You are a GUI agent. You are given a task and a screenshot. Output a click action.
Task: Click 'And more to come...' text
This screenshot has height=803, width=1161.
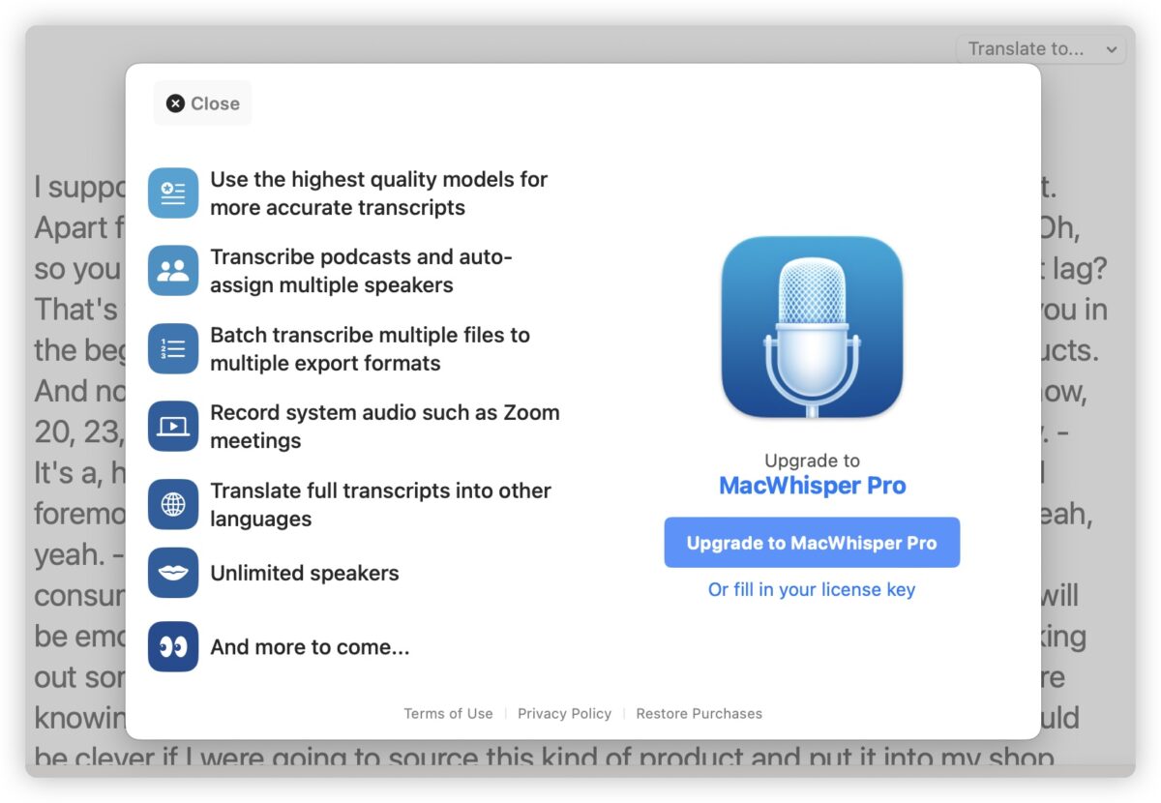[x=310, y=647]
